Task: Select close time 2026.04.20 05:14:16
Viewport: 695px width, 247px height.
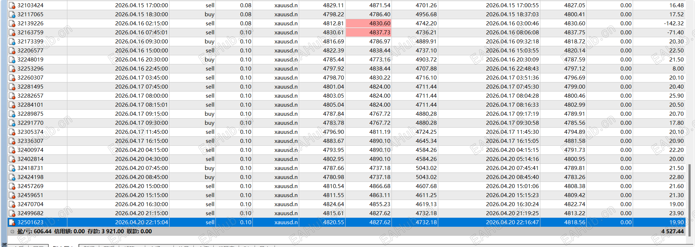Action: 512,159
